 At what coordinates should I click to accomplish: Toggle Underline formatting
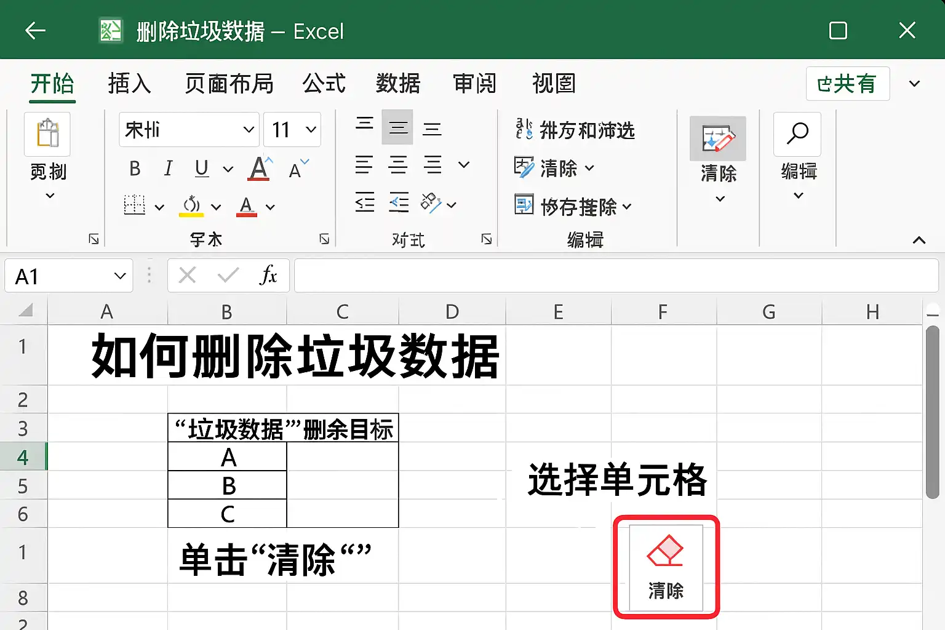pos(201,169)
